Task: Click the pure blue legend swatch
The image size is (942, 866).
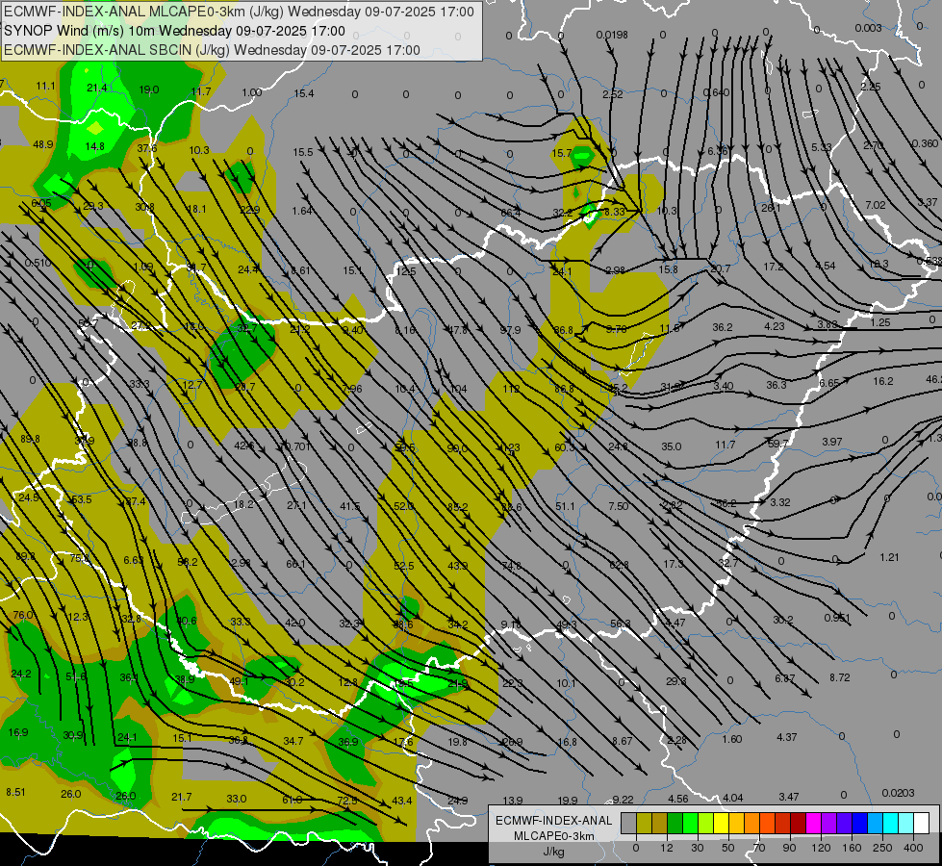Action: (x=859, y=823)
